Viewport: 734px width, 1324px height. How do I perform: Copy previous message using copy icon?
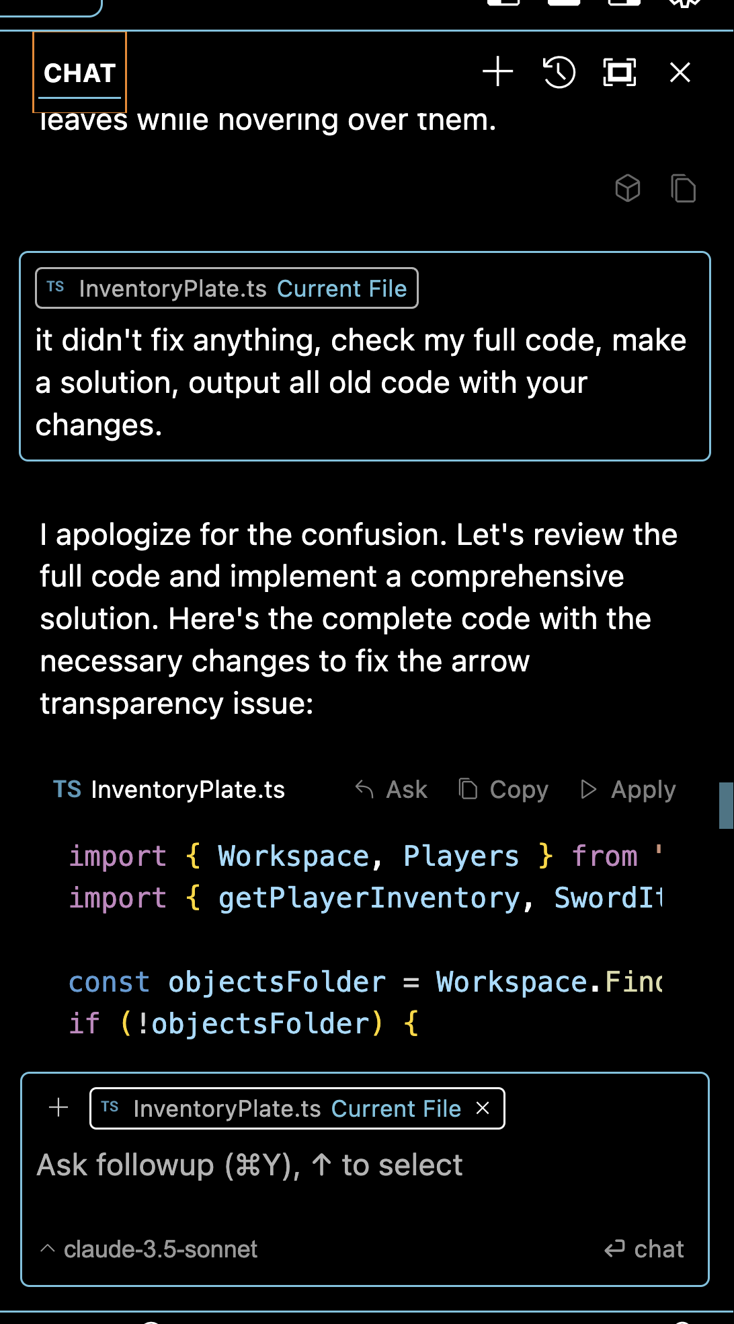click(x=683, y=188)
